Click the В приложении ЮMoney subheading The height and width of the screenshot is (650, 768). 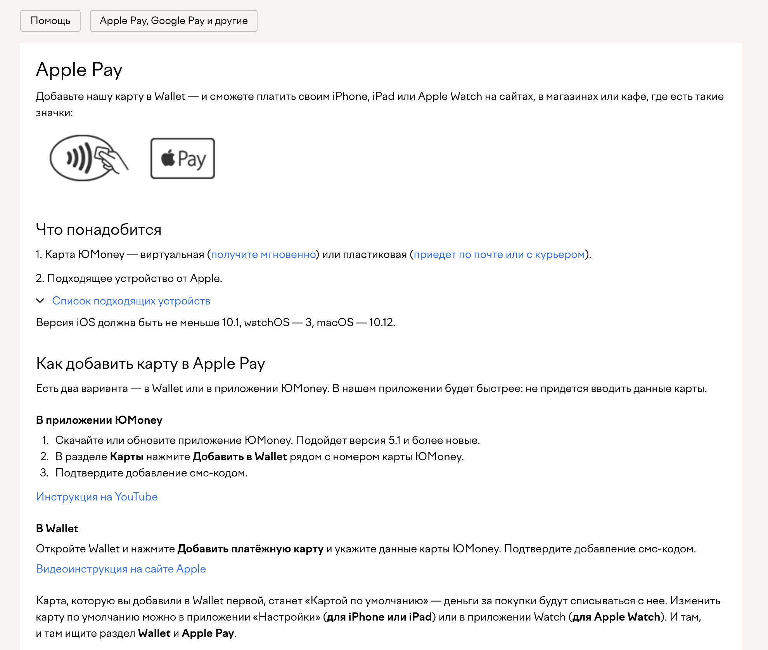pos(99,420)
